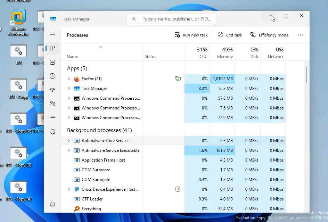This screenshot has height=222, width=328.
Task: Click the CTF Loader process icon
Action: pos(76,199)
